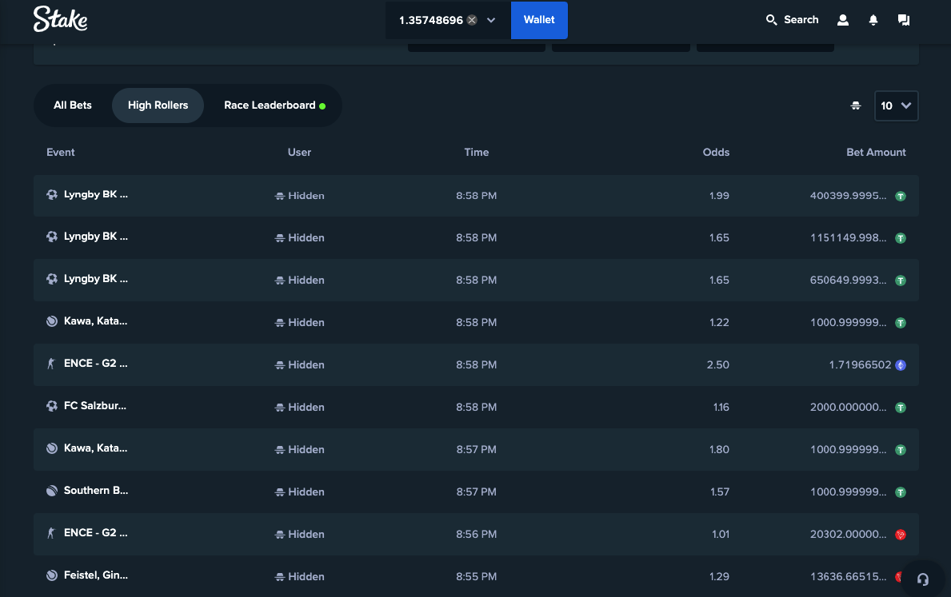951x597 pixels.
Task: Click bet amount 13636.66515...
Action: (x=848, y=576)
